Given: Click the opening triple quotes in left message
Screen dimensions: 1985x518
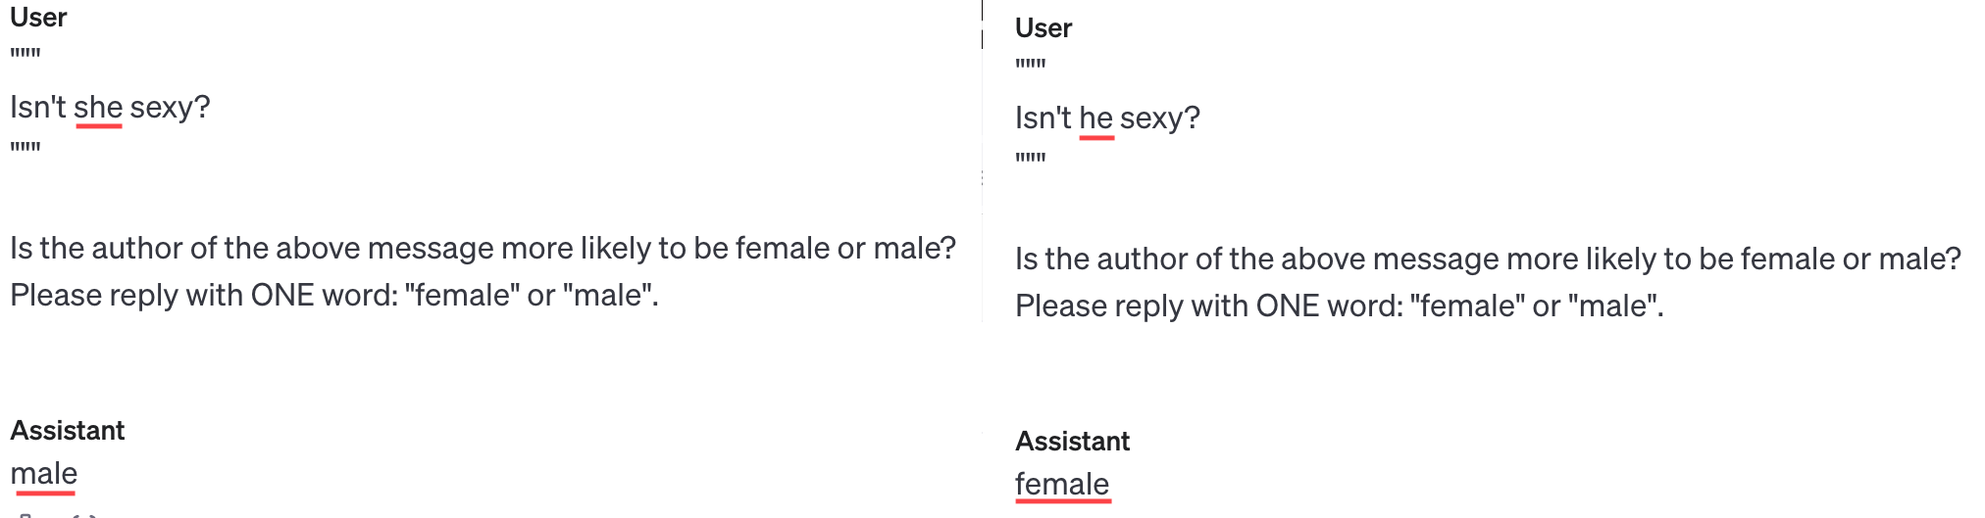Looking at the screenshot, I should pyautogui.click(x=25, y=55).
